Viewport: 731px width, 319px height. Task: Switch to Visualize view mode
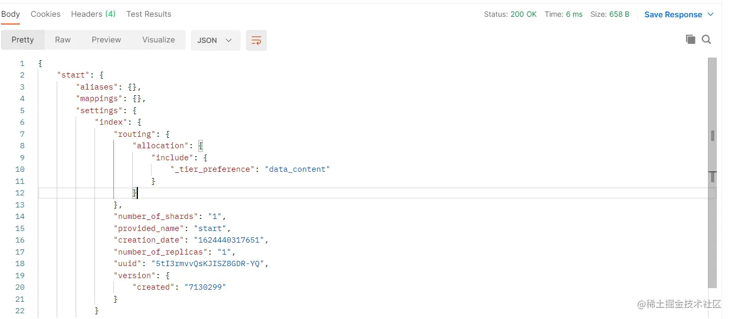click(x=158, y=40)
